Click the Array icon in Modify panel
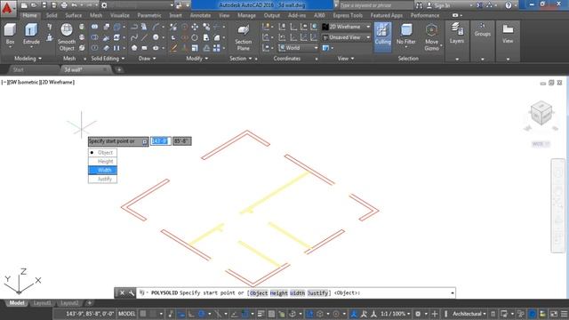 [x=217, y=48]
